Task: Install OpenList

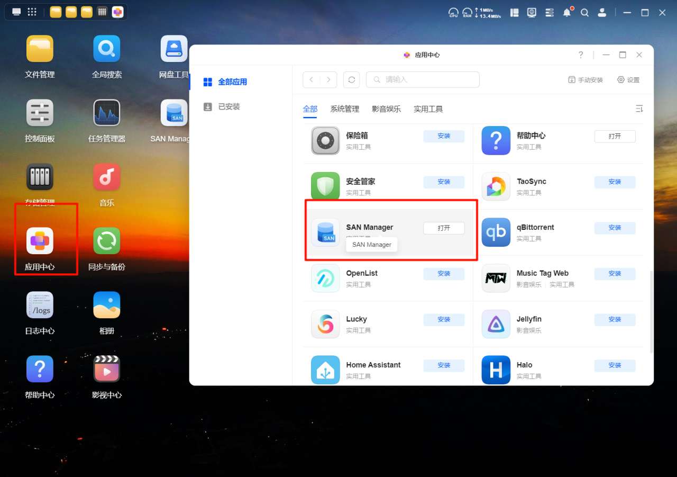Action: [x=444, y=274]
